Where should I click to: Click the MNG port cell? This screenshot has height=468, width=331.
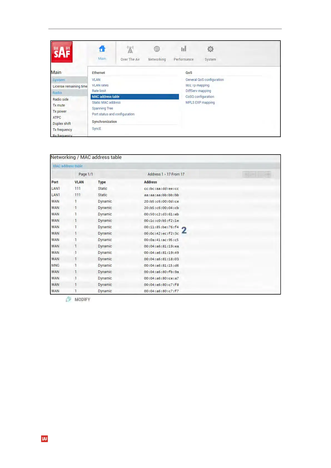[55, 265]
